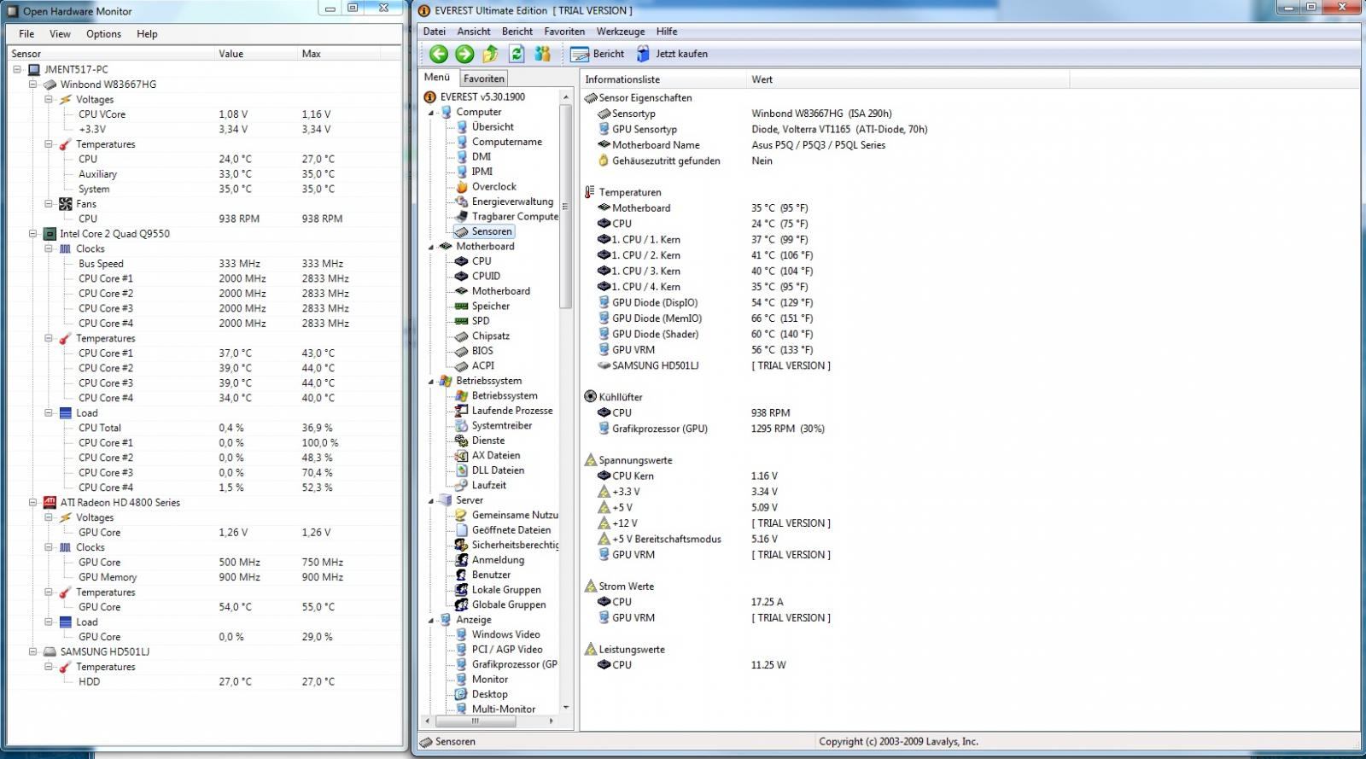Open the Ansicht menu in EVEREST

(474, 32)
